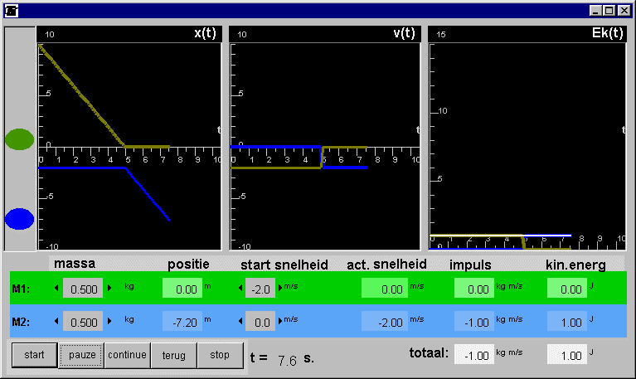The width and height of the screenshot is (636, 379).
Task: Click totaal energy value 1.00
Action: pos(567,354)
